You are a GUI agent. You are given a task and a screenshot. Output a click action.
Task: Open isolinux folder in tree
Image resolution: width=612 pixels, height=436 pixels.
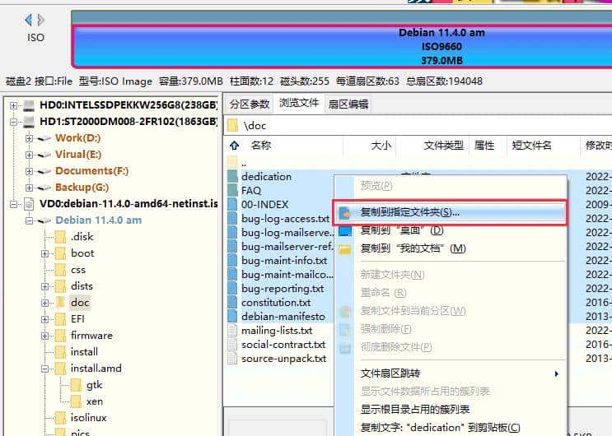tap(89, 418)
